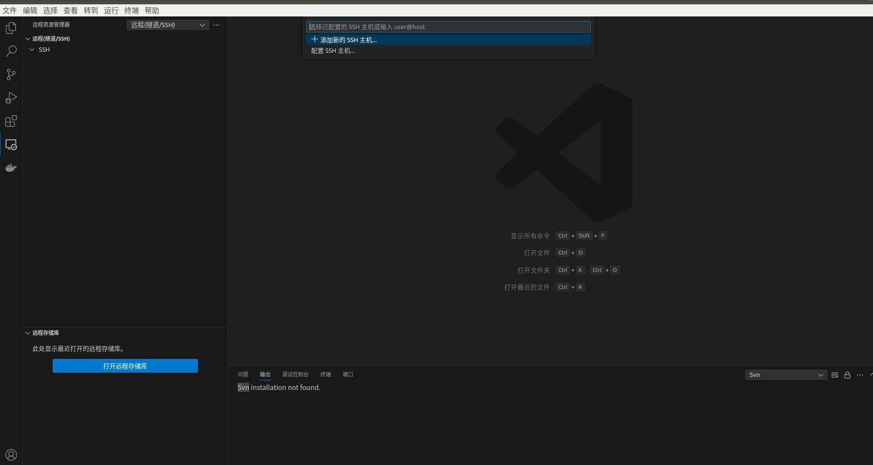Open the Svn output channel dropdown
Image resolution: width=873 pixels, height=465 pixels.
click(x=786, y=375)
